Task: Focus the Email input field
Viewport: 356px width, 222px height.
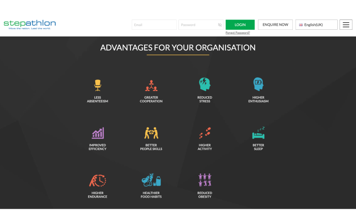Action: tap(154, 25)
